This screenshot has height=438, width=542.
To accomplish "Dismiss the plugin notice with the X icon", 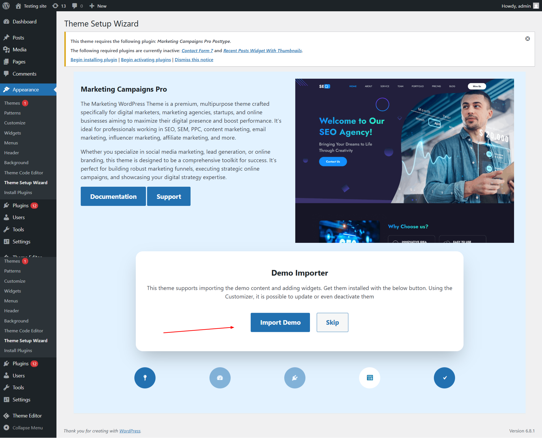I will [x=527, y=39].
